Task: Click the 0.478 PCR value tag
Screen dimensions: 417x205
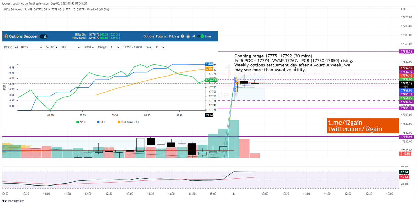Action: (209, 64)
